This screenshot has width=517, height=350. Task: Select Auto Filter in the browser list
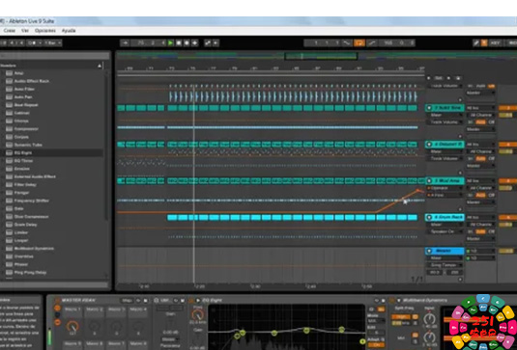[24, 89]
